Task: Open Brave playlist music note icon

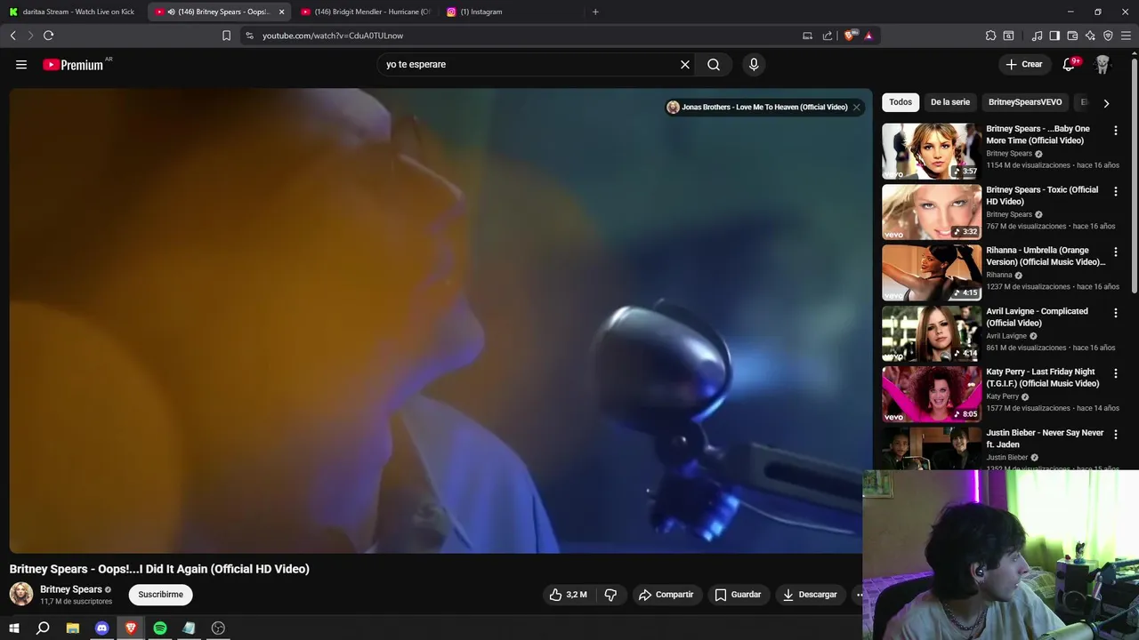Action: (1037, 36)
